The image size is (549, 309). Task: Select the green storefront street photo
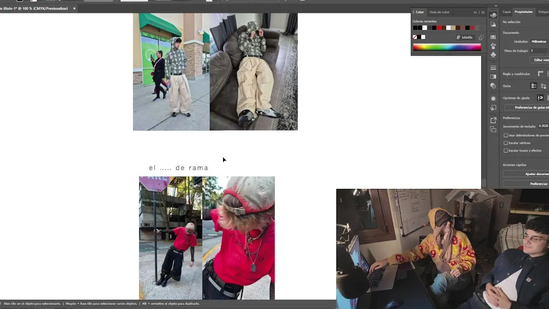171,72
